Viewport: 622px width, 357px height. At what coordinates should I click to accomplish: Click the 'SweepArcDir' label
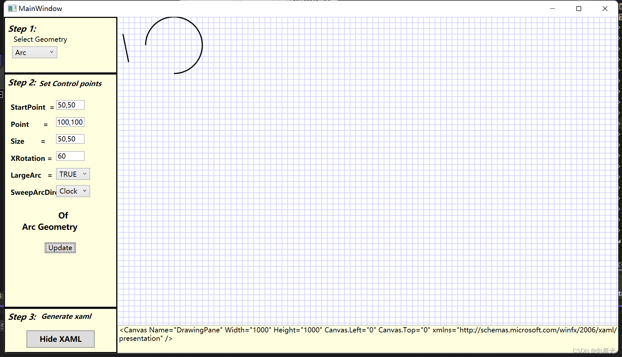pos(33,192)
